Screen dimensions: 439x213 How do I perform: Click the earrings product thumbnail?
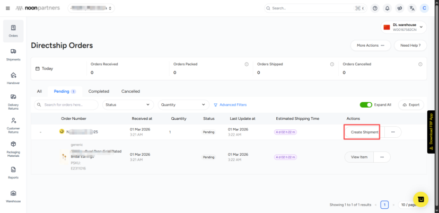point(64,157)
